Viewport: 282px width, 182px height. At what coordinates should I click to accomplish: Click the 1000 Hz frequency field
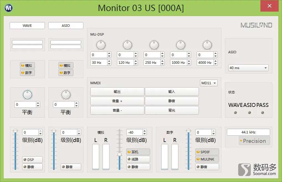[179, 62]
